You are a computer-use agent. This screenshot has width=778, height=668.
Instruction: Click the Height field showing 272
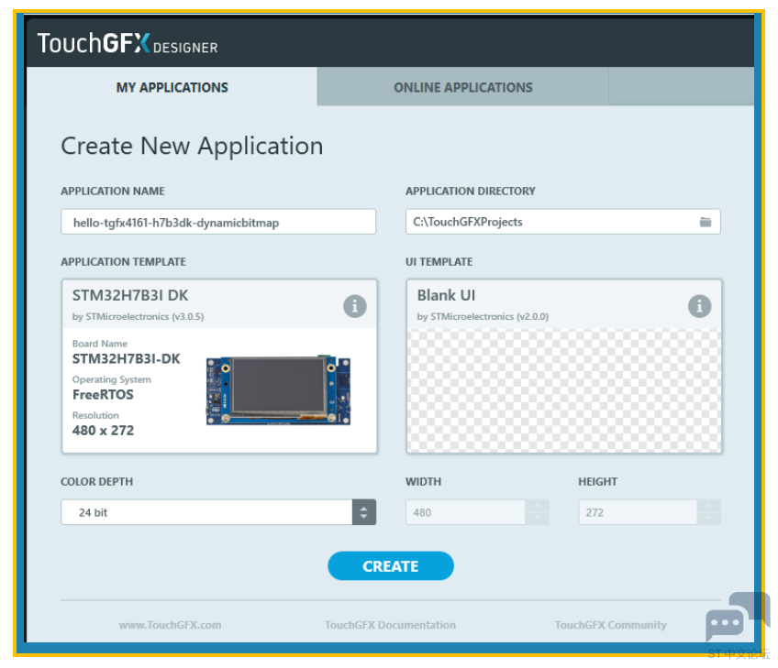tap(638, 512)
